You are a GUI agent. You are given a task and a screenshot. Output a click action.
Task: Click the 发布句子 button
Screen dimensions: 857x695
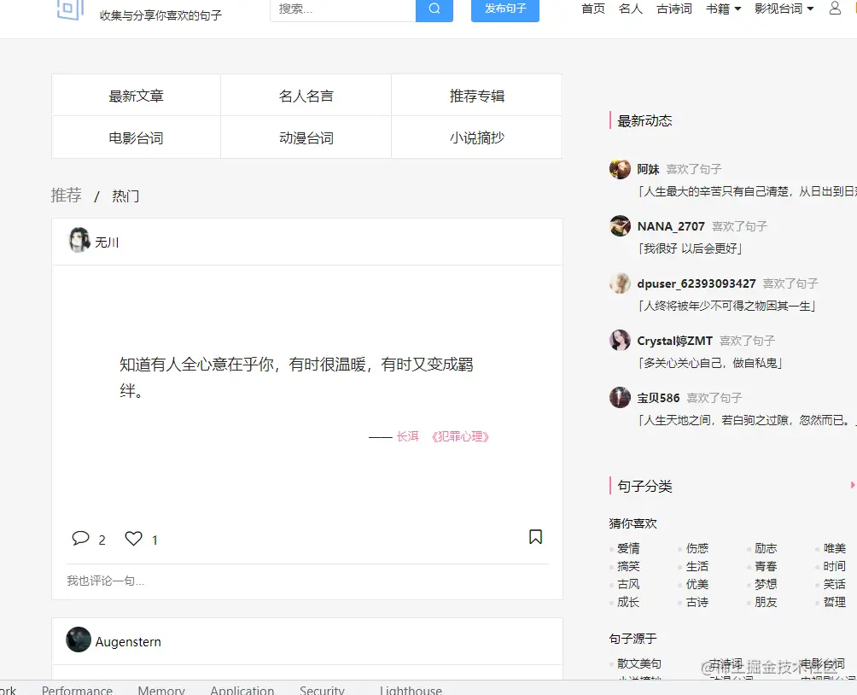(x=505, y=9)
